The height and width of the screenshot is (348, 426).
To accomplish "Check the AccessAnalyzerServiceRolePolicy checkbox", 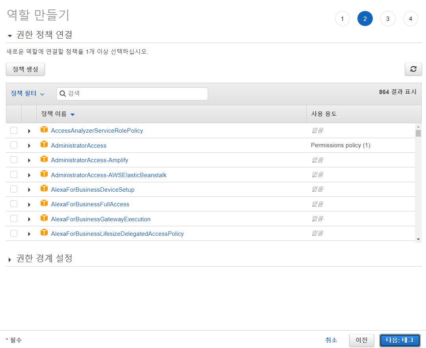I will [14, 130].
